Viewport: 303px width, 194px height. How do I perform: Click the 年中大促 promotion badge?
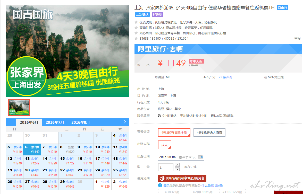click(x=196, y=61)
